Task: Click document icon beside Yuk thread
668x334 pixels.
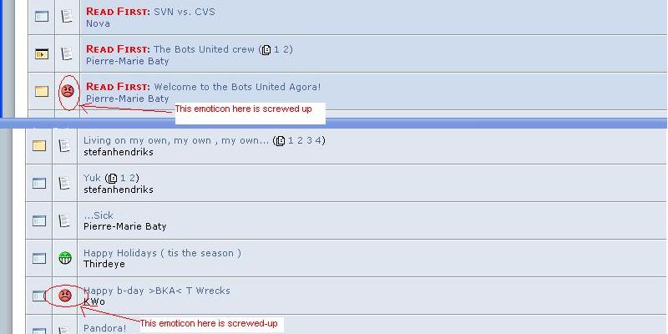Action: coord(65,183)
